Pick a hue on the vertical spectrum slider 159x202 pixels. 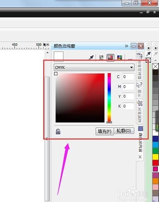(x=109, y=98)
